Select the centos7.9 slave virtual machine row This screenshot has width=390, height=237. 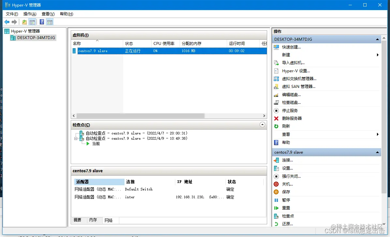(169, 51)
